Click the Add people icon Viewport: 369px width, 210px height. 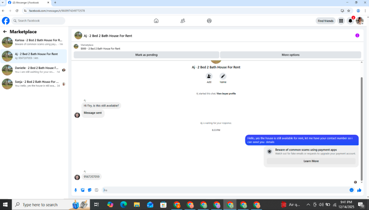[x=209, y=76]
